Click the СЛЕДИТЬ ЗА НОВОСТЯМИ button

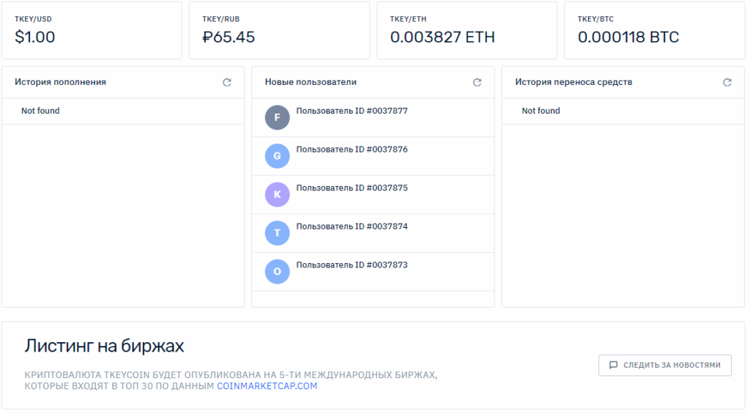tap(665, 365)
